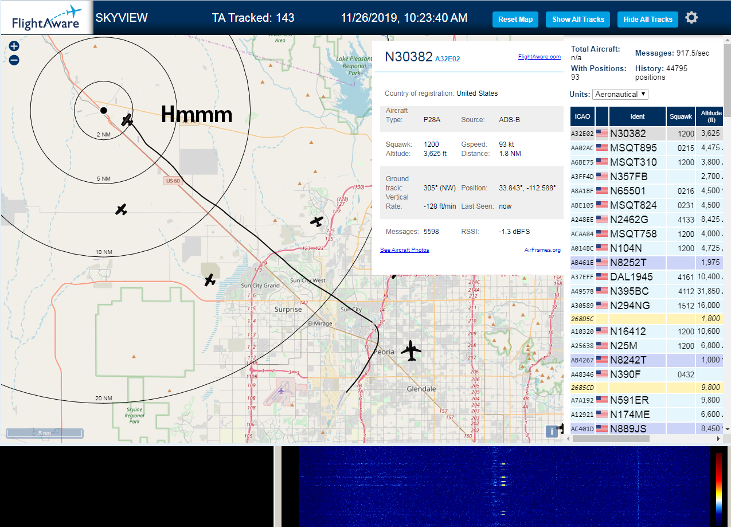731x527 pixels.
Task: Zoom out with the minus map button
Action: (14, 60)
